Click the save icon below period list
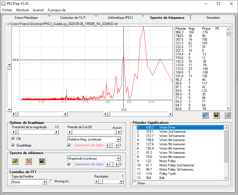This screenshot has height=195, width=238. 216,115
